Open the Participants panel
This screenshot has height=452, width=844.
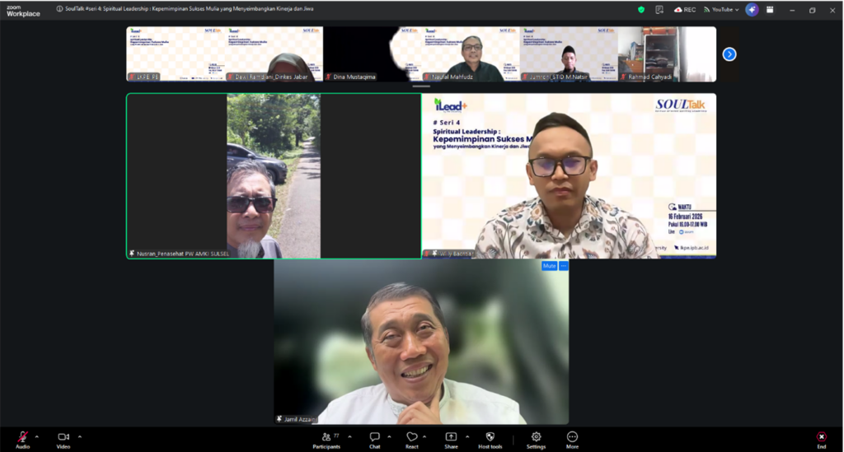click(326, 440)
